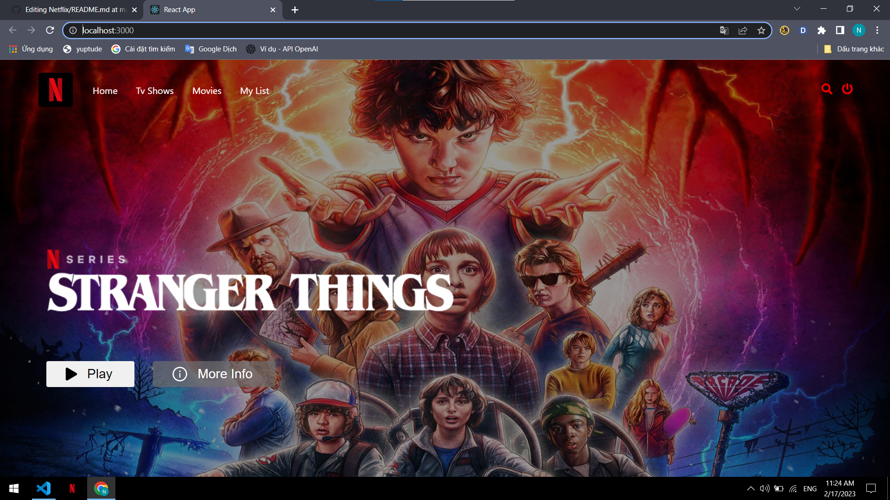This screenshot has height=500, width=890.
Task: Bookmark this page with the star icon
Action: pyautogui.click(x=761, y=31)
